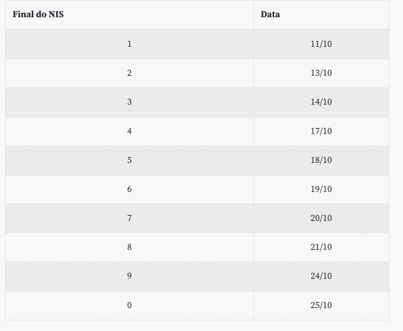The width and height of the screenshot is (403, 331).
Task: Click the NIS ending 5 cell
Action: [x=129, y=160]
